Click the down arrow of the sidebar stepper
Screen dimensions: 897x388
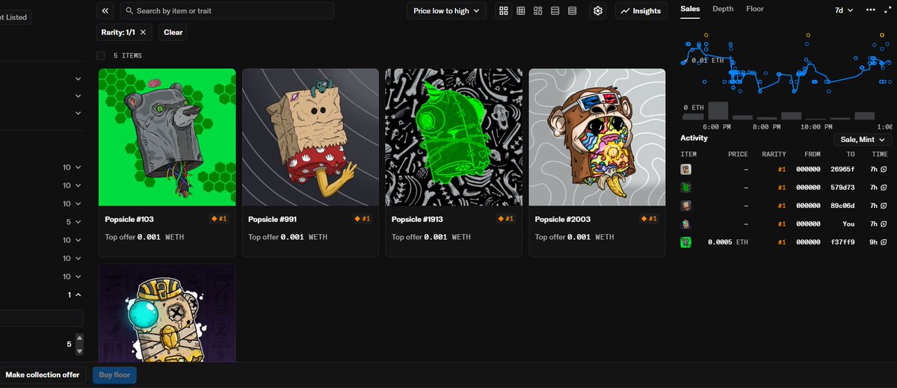click(80, 350)
